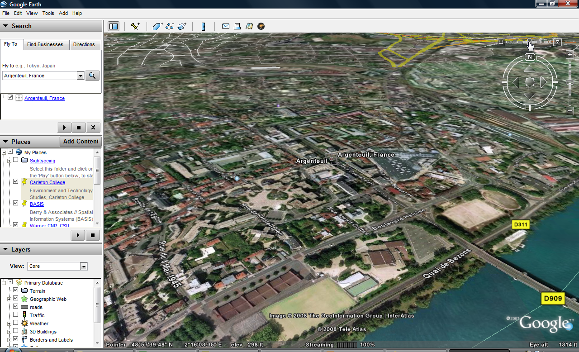Click the Fly To search text field
579x352 pixels.
pos(40,76)
